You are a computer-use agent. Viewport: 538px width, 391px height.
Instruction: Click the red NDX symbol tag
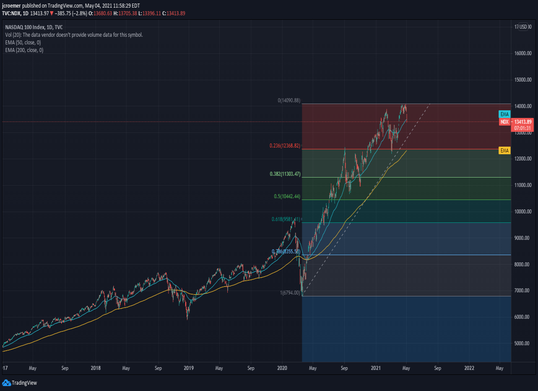(x=504, y=122)
